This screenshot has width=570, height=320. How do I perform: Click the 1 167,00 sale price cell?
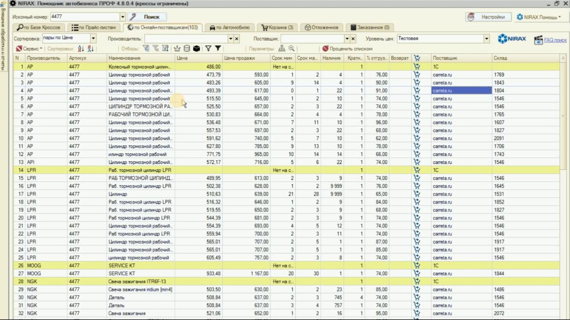246,273
